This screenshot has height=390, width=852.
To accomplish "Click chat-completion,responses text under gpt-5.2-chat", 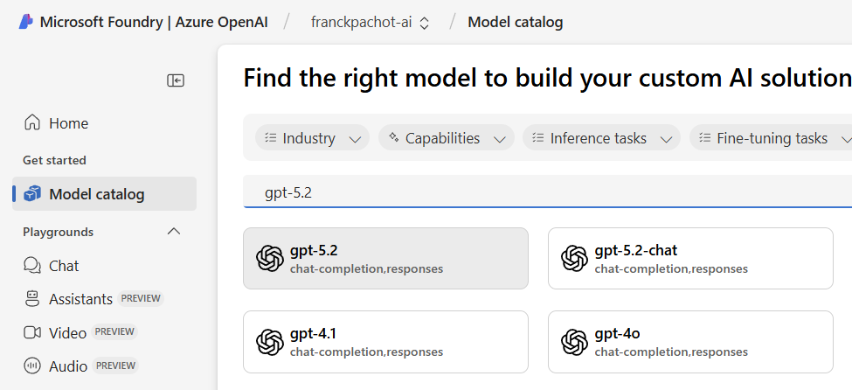I will point(671,268).
